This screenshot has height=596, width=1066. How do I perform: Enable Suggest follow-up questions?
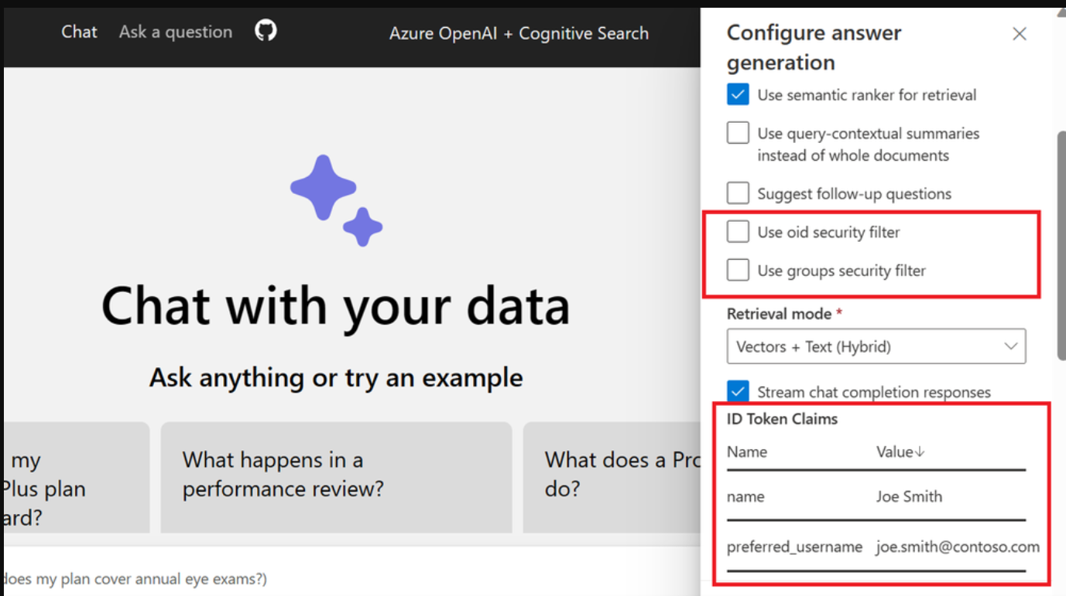click(x=738, y=193)
